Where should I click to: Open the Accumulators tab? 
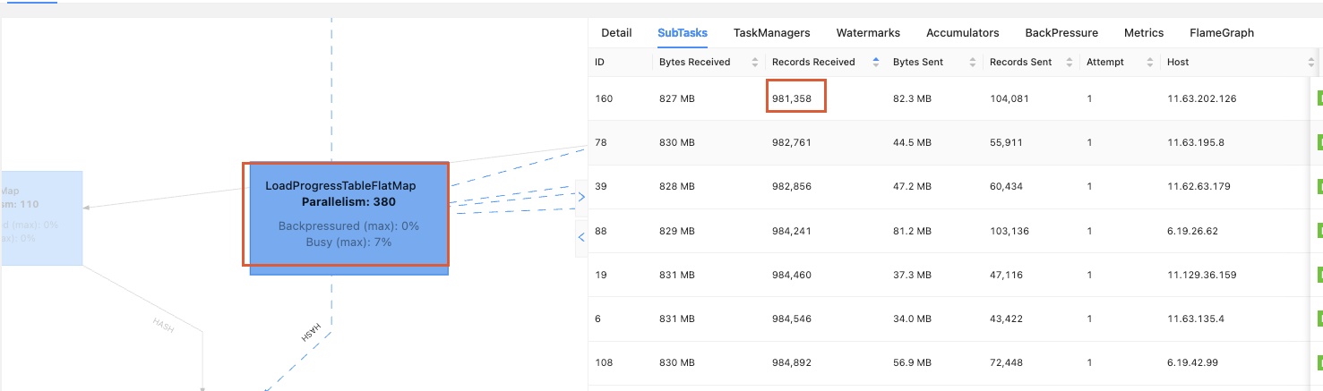[x=963, y=32]
